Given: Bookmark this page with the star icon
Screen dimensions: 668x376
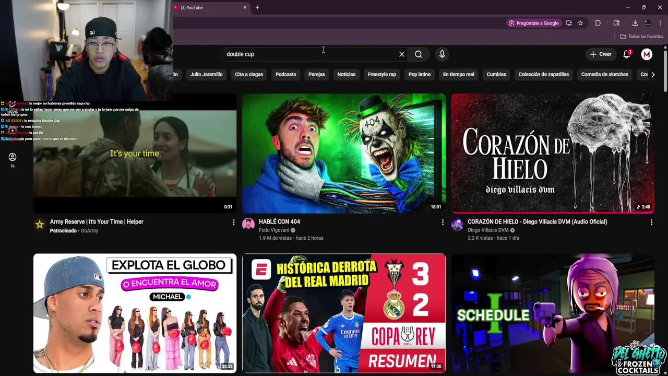Looking at the screenshot, I should (580, 23).
